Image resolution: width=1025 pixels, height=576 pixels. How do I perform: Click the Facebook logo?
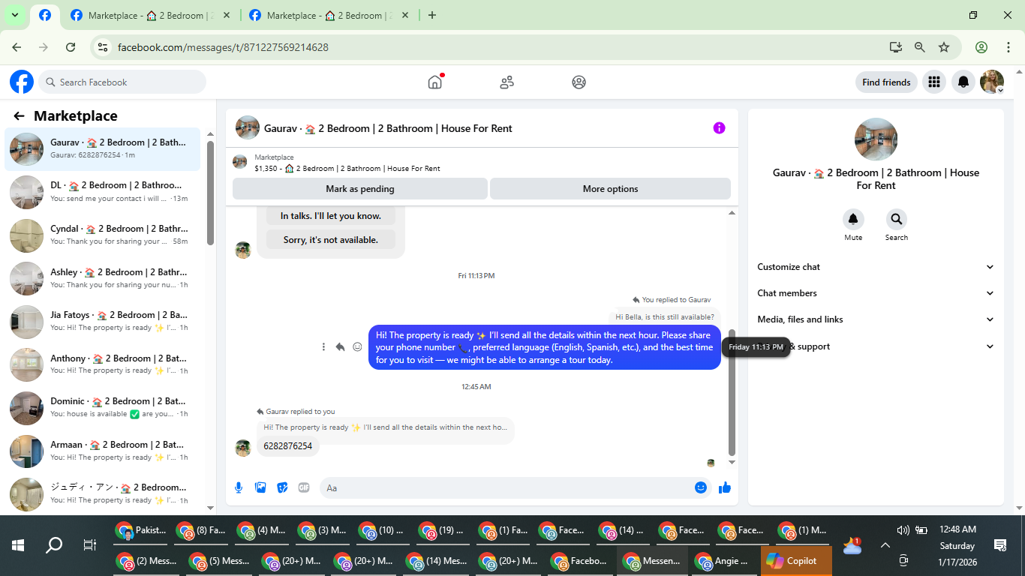point(22,82)
